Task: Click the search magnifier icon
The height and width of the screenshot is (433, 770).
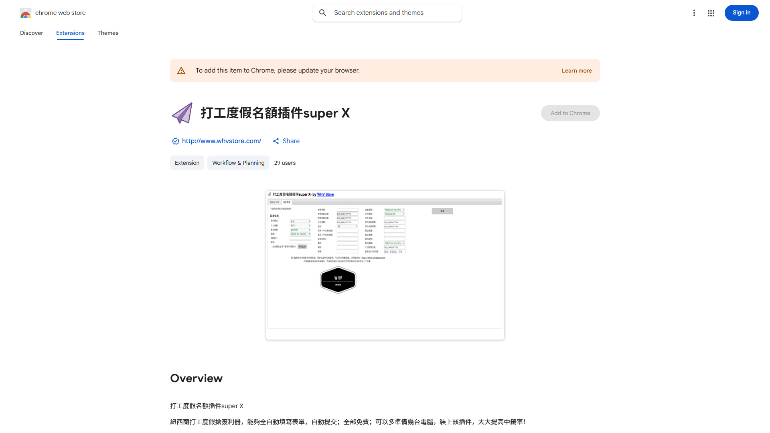Action: [323, 13]
